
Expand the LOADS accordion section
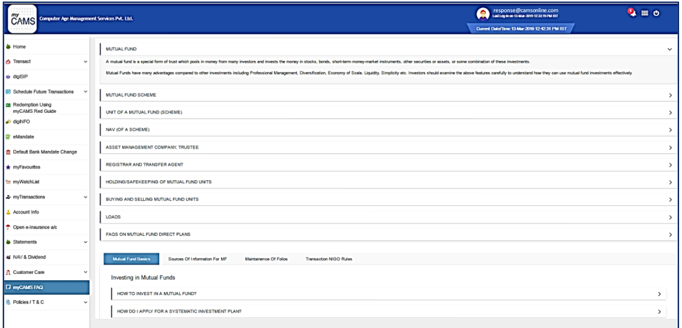(670, 217)
